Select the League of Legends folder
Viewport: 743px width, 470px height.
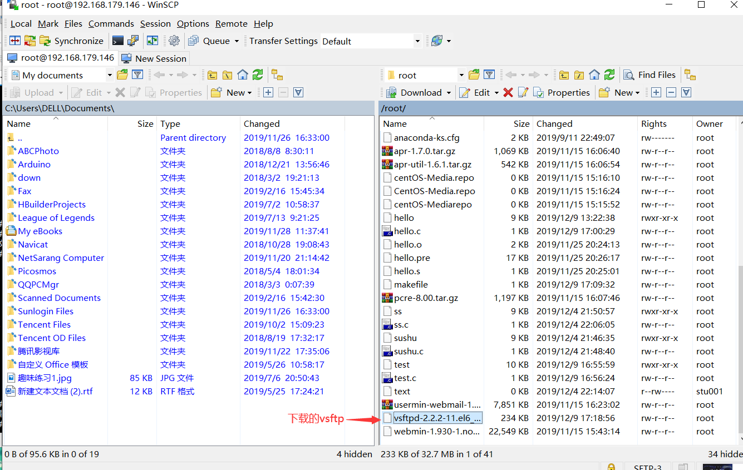56,217
